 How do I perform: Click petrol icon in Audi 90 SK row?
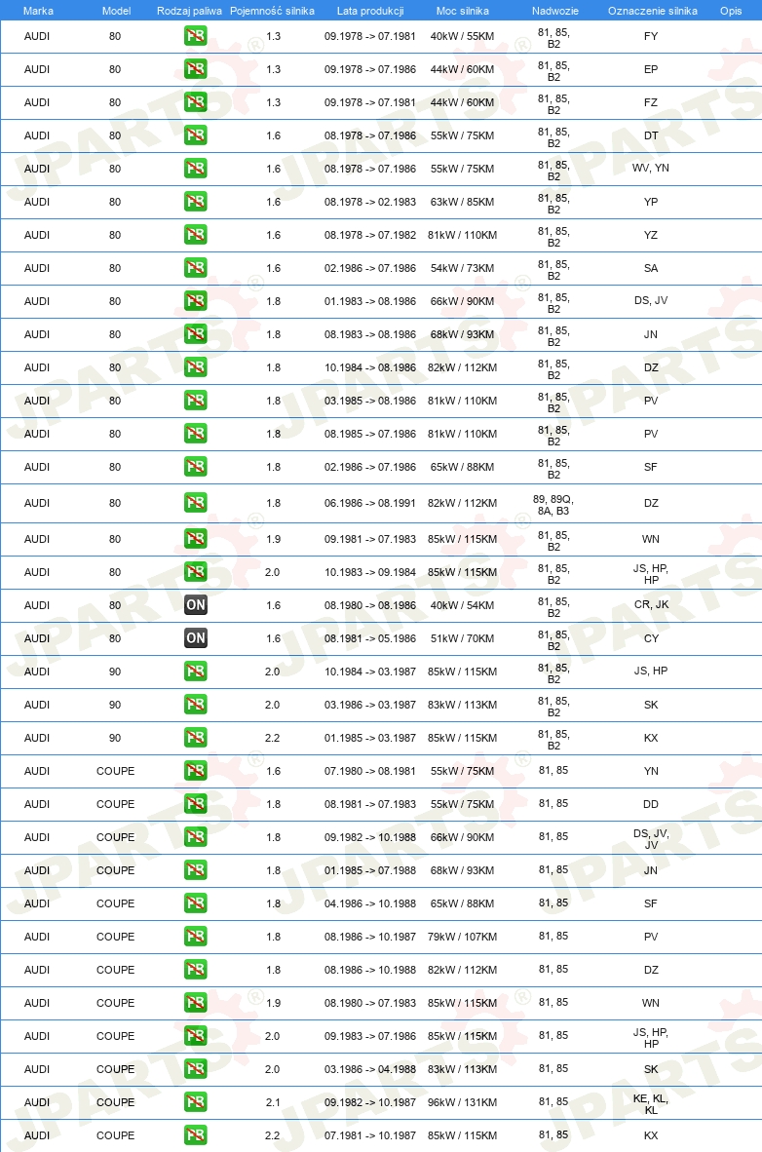click(196, 704)
